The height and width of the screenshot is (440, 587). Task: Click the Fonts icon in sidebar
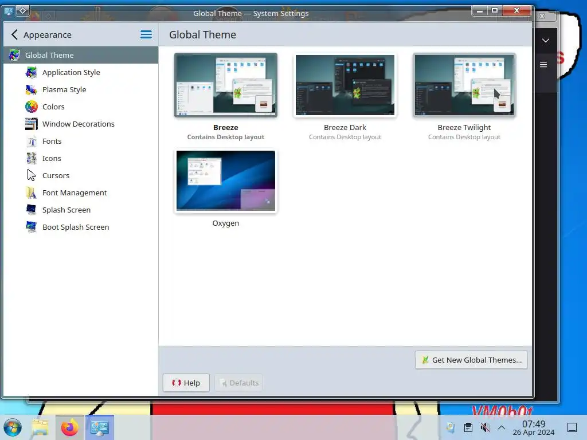(32, 141)
